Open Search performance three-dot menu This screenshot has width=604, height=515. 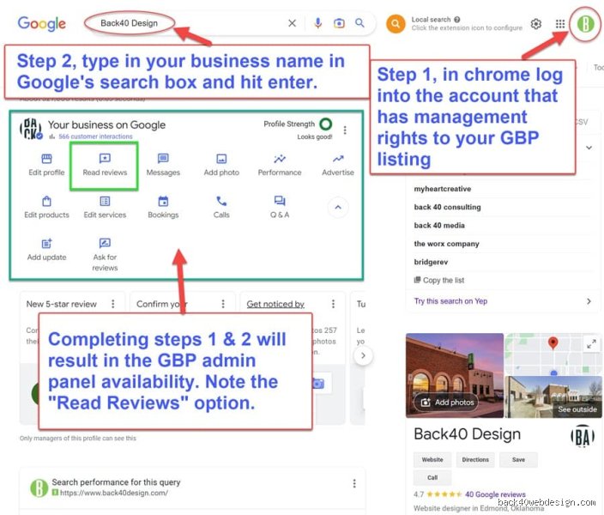354,483
